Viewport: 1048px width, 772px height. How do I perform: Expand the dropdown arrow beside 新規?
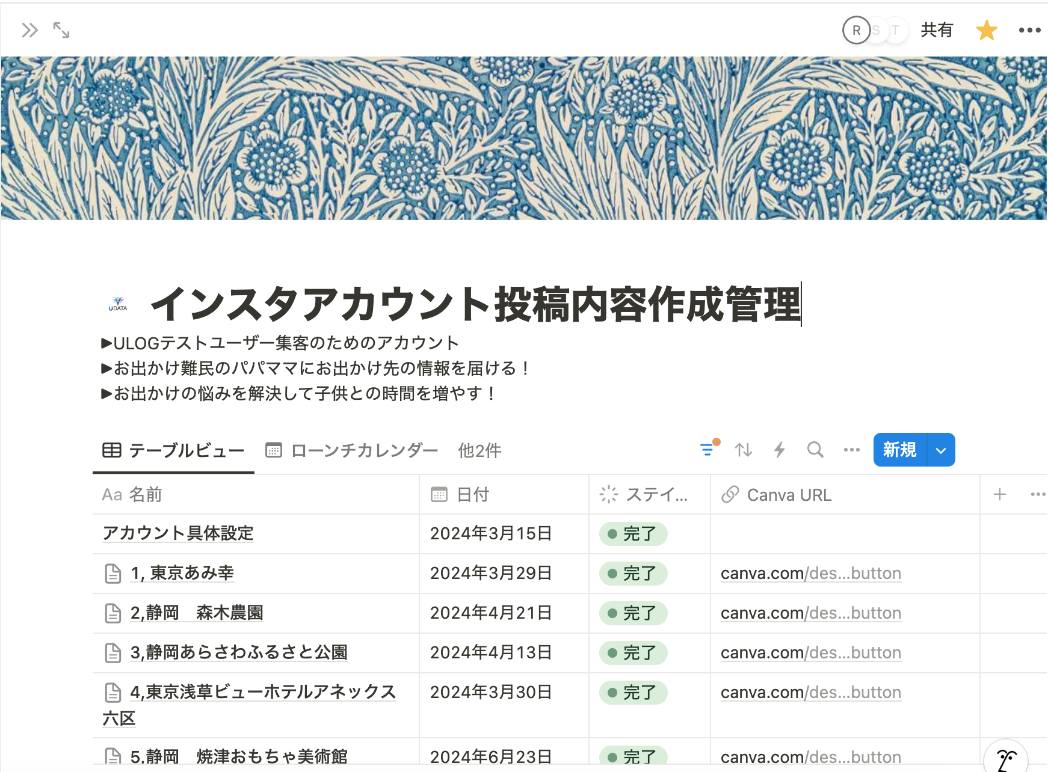pos(942,450)
